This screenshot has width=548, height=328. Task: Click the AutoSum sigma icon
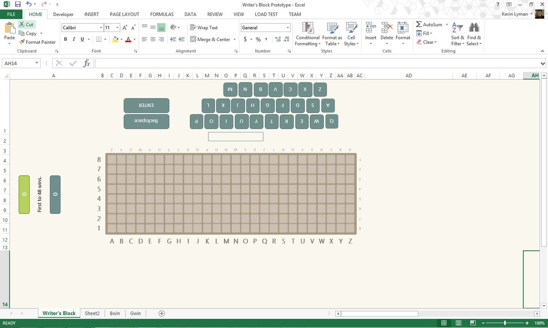(x=419, y=25)
